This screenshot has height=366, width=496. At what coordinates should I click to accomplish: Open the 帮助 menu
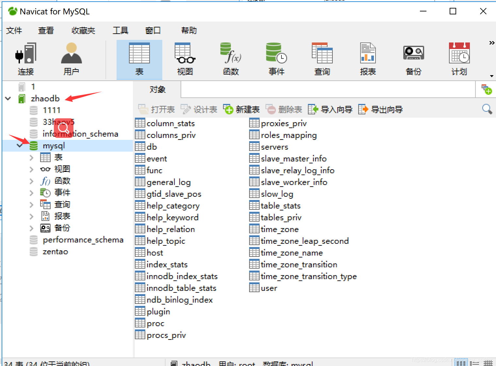(x=189, y=30)
